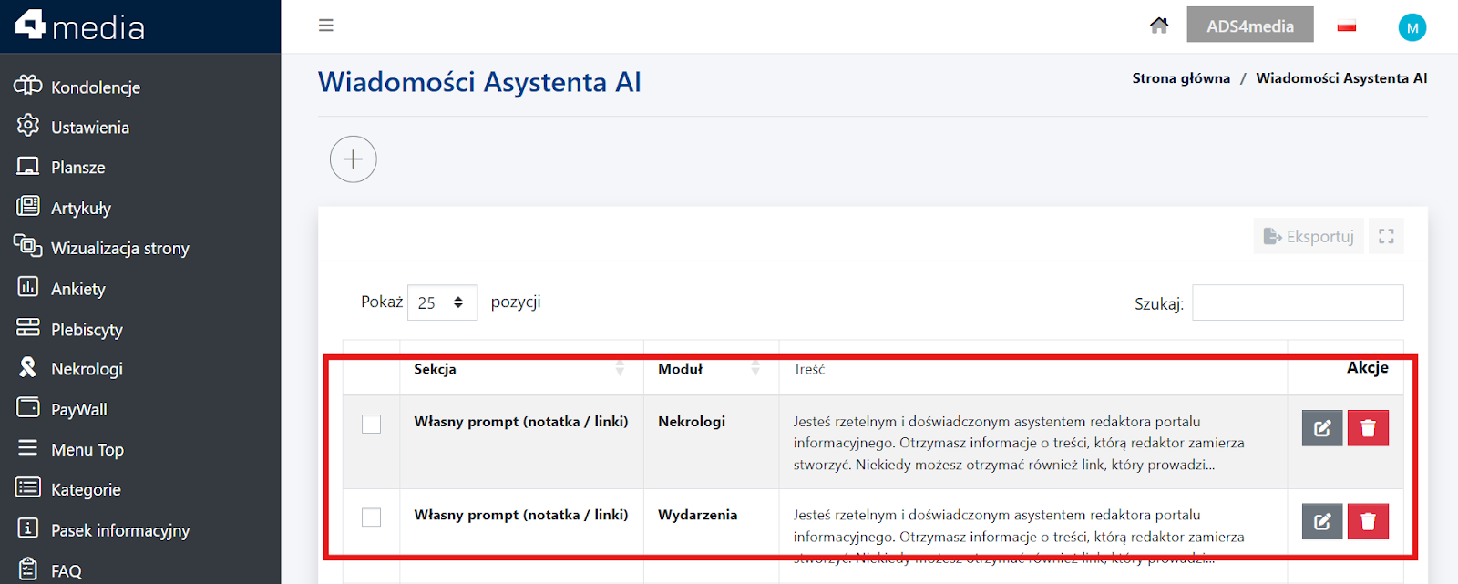Check the Nekrologi row checkbox

pyautogui.click(x=371, y=424)
